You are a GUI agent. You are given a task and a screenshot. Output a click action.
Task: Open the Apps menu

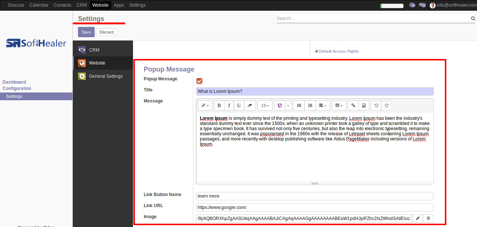tap(119, 5)
